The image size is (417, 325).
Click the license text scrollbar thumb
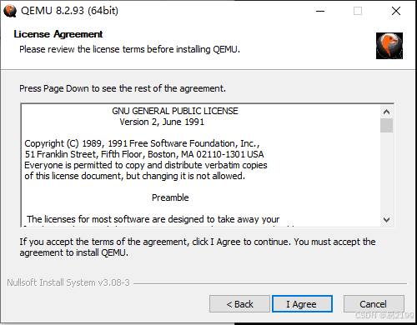coord(386,126)
